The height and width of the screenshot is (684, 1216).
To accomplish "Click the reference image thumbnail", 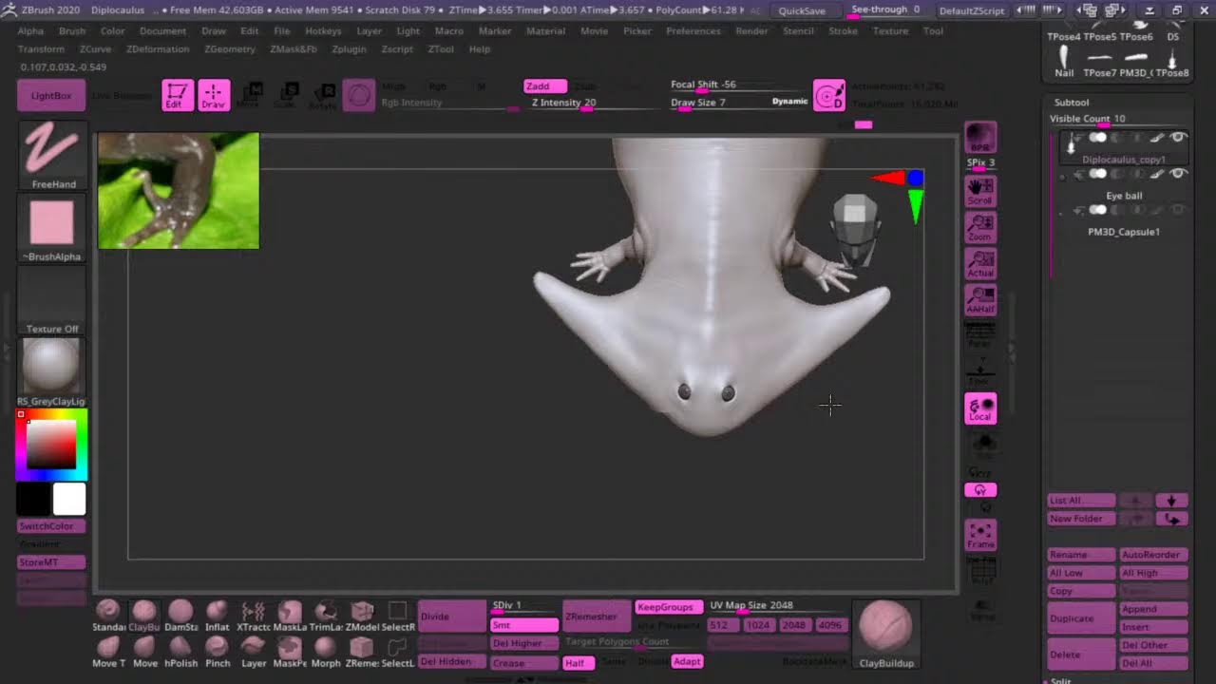I will click(x=179, y=191).
